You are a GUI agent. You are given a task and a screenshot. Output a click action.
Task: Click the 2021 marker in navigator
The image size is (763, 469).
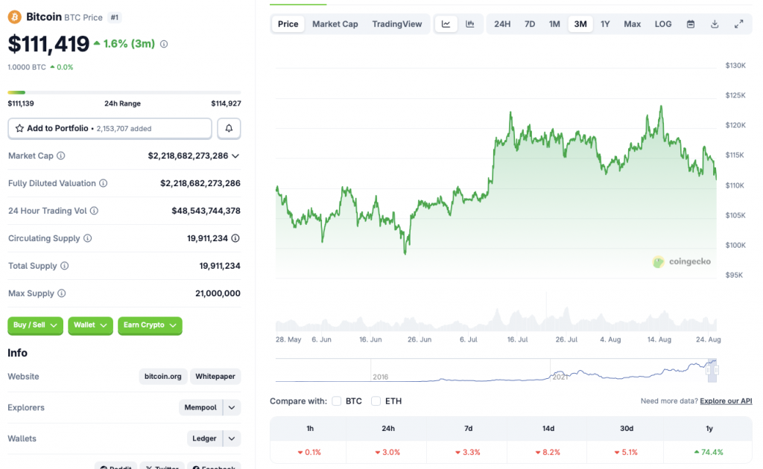point(560,377)
